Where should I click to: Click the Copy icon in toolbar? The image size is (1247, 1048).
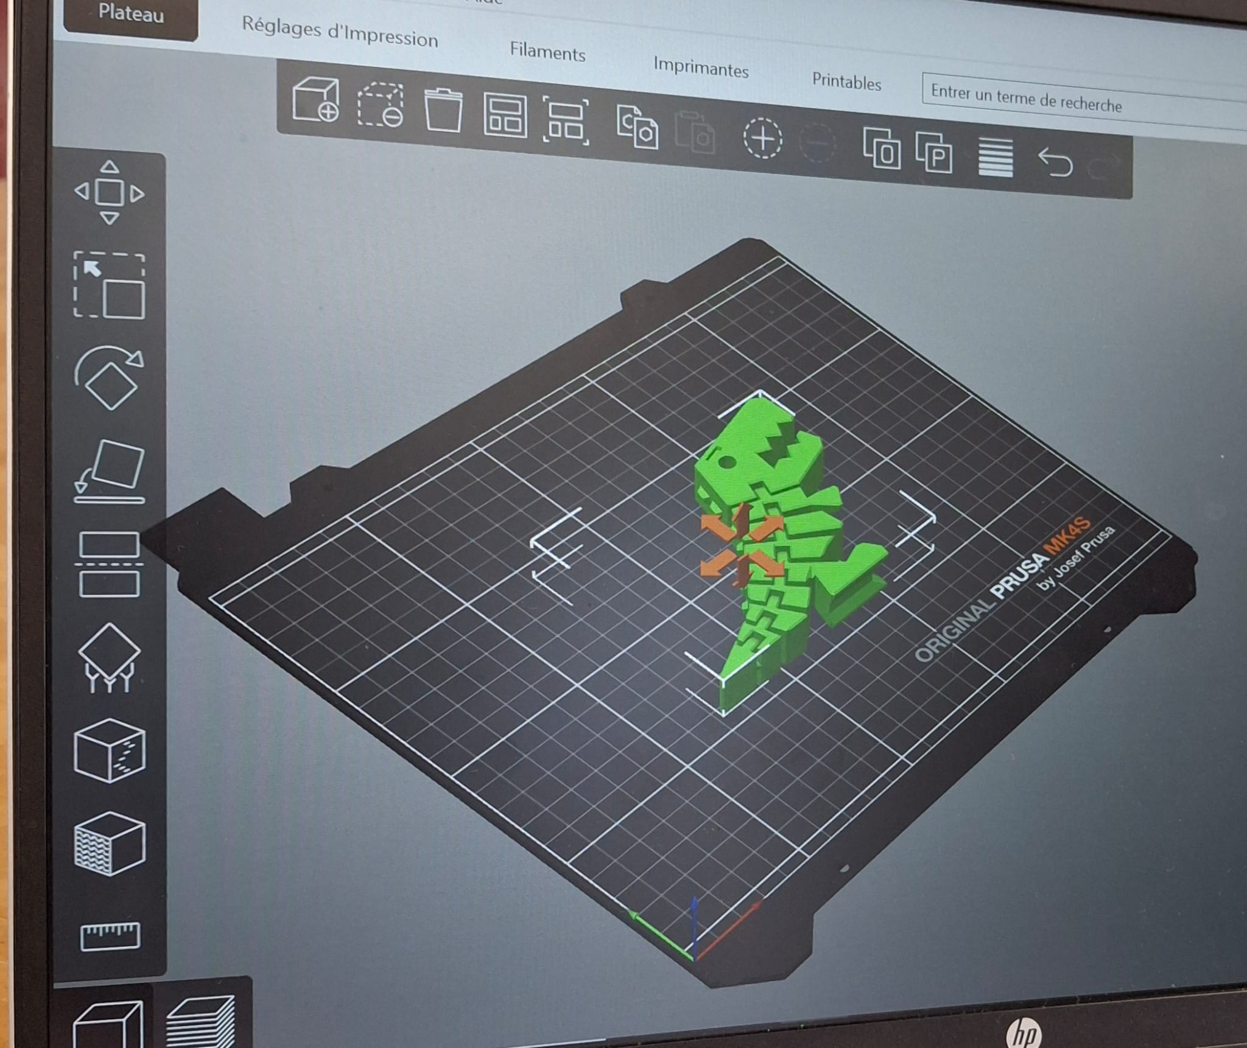point(638,127)
